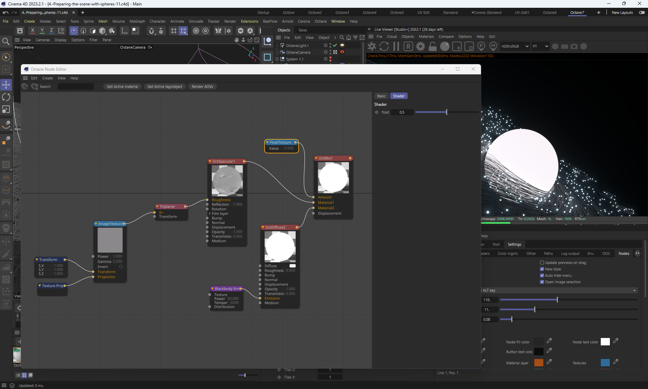Click the lock resolution padlock icon
This screenshot has width=648, height=389.
point(433,46)
